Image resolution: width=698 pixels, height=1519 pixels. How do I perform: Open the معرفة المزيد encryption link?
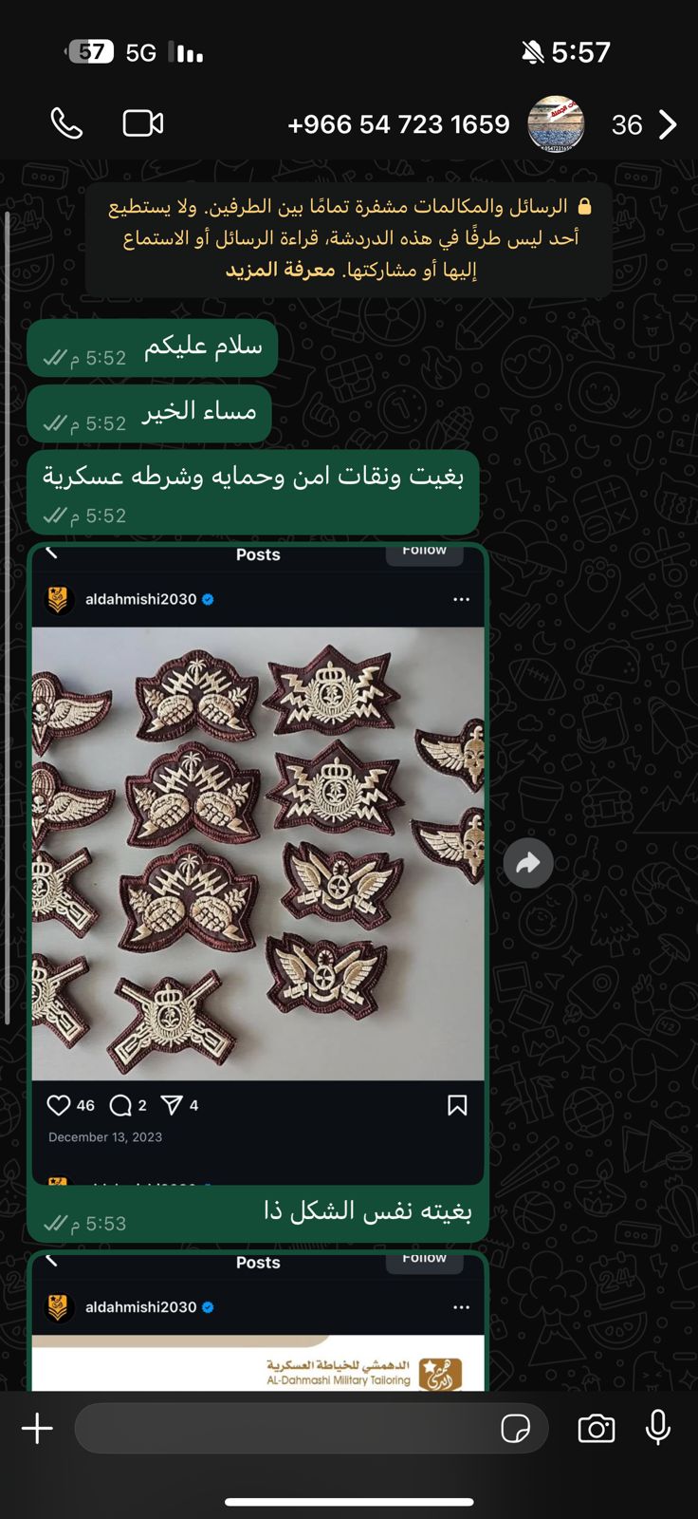tap(281, 270)
